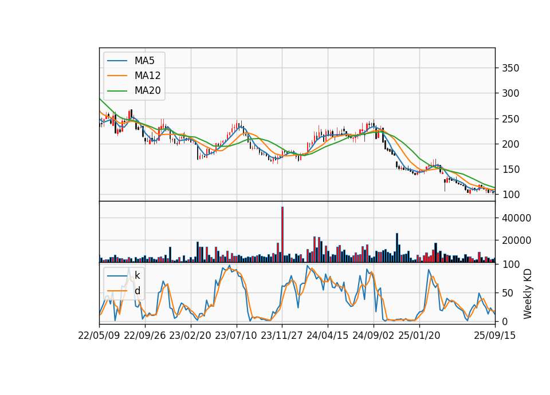Click the k label in KD legend
550x395 pixels.
point(137,275)
